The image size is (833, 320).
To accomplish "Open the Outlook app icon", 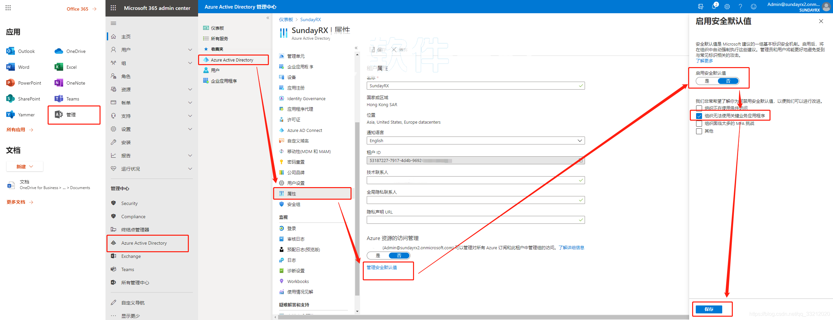I will pos(10,51).
